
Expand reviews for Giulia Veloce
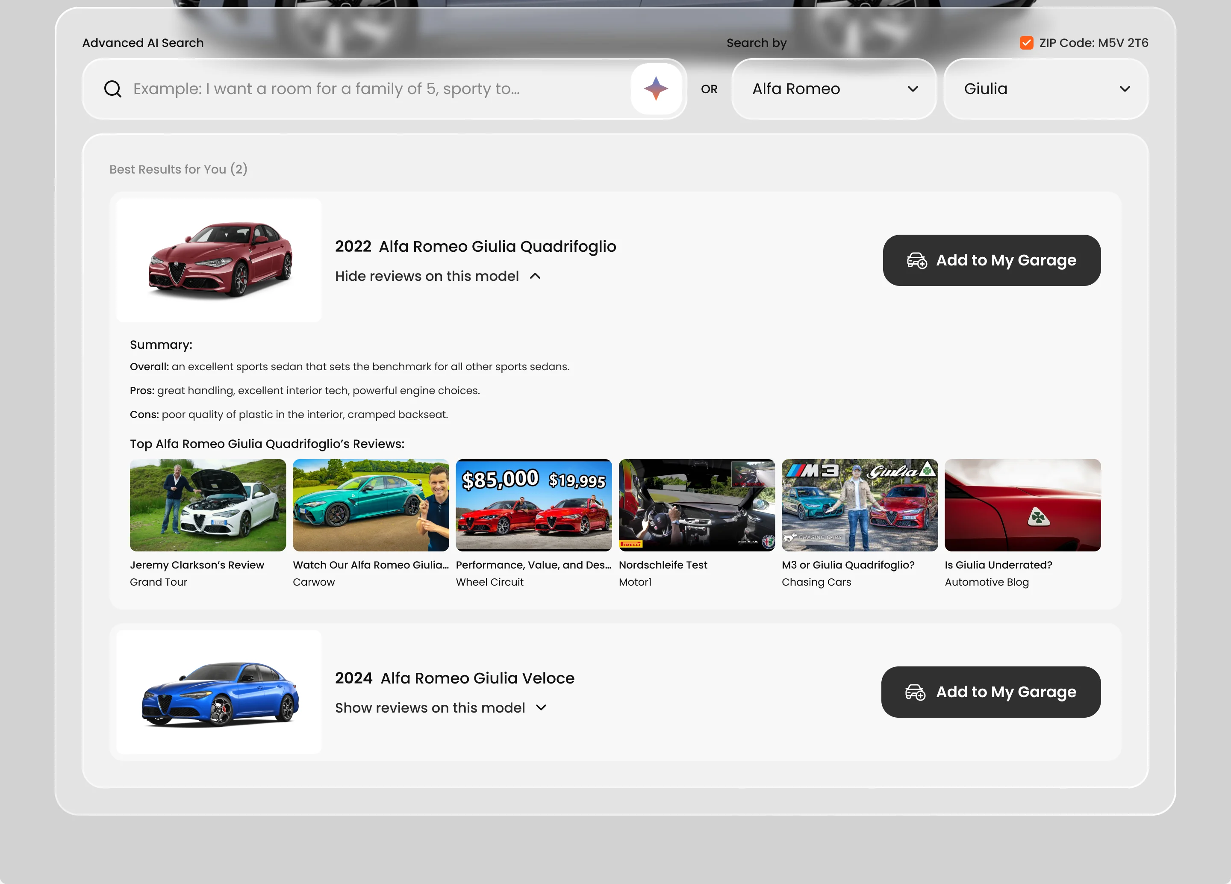tap(441, 707)
